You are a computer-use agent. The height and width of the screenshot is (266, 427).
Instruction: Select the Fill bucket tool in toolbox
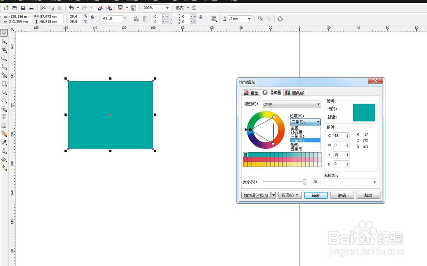(x=4, y=159)
